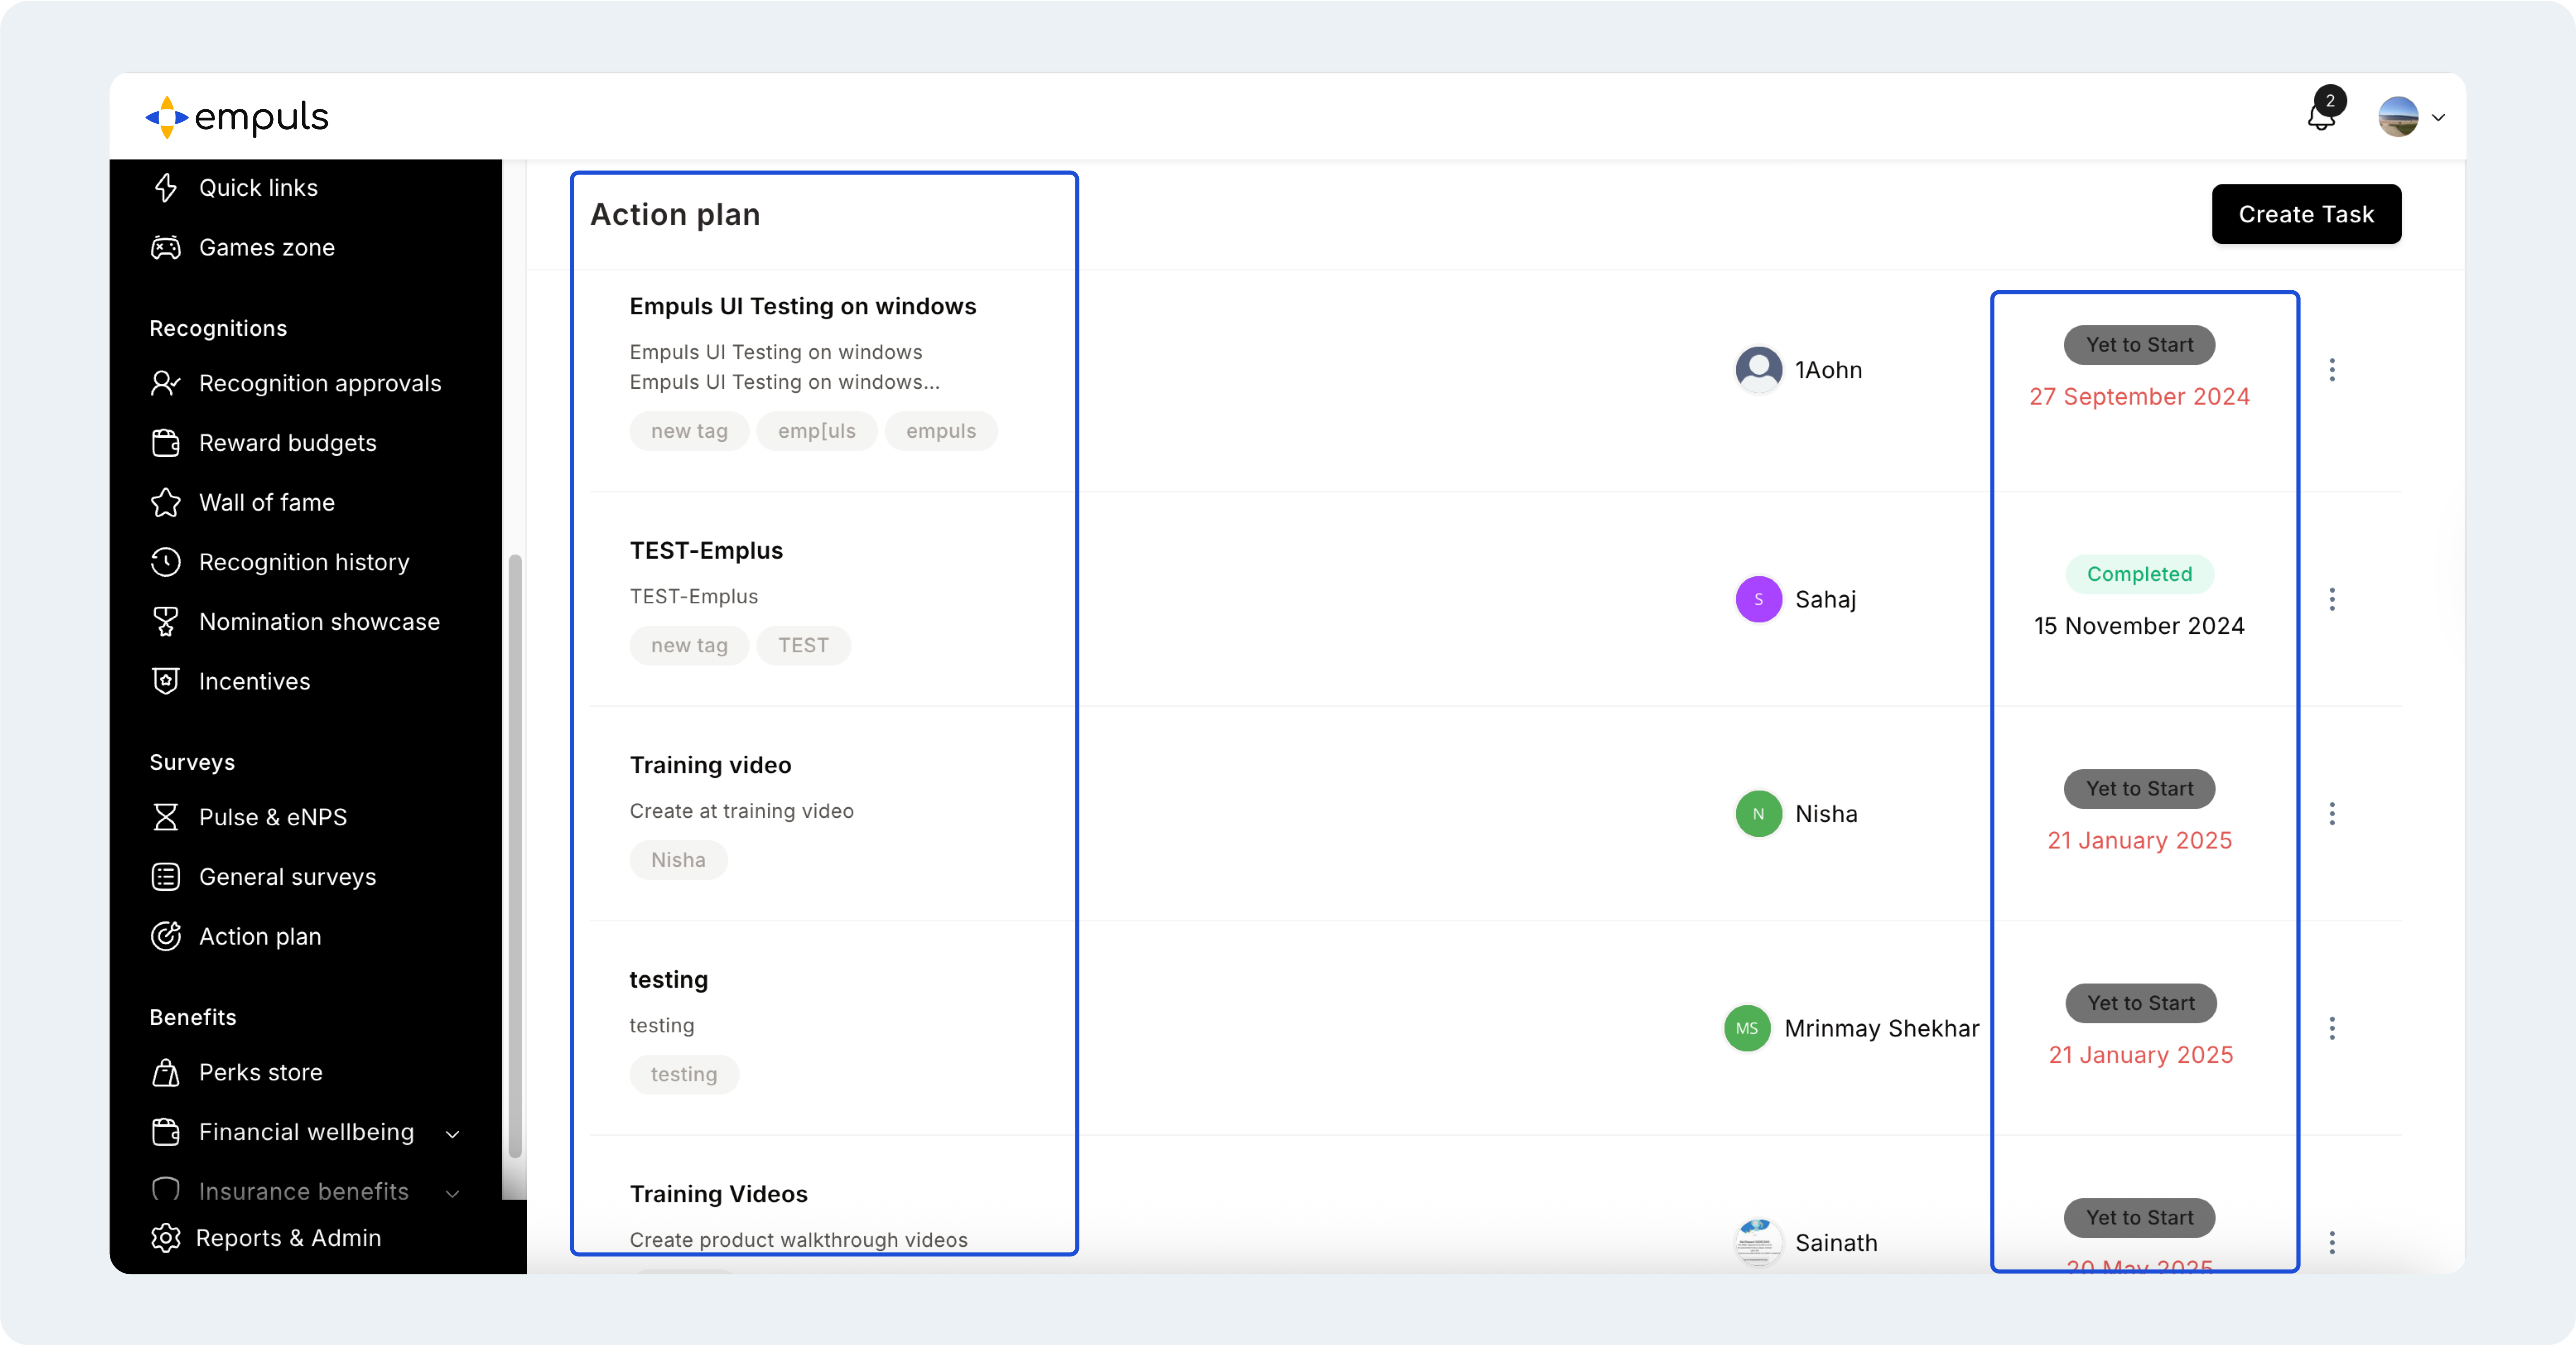Navigate to Reward budgets
Image resolution: width=2576 pixels, height=1345 pixels.
point(288,443)
